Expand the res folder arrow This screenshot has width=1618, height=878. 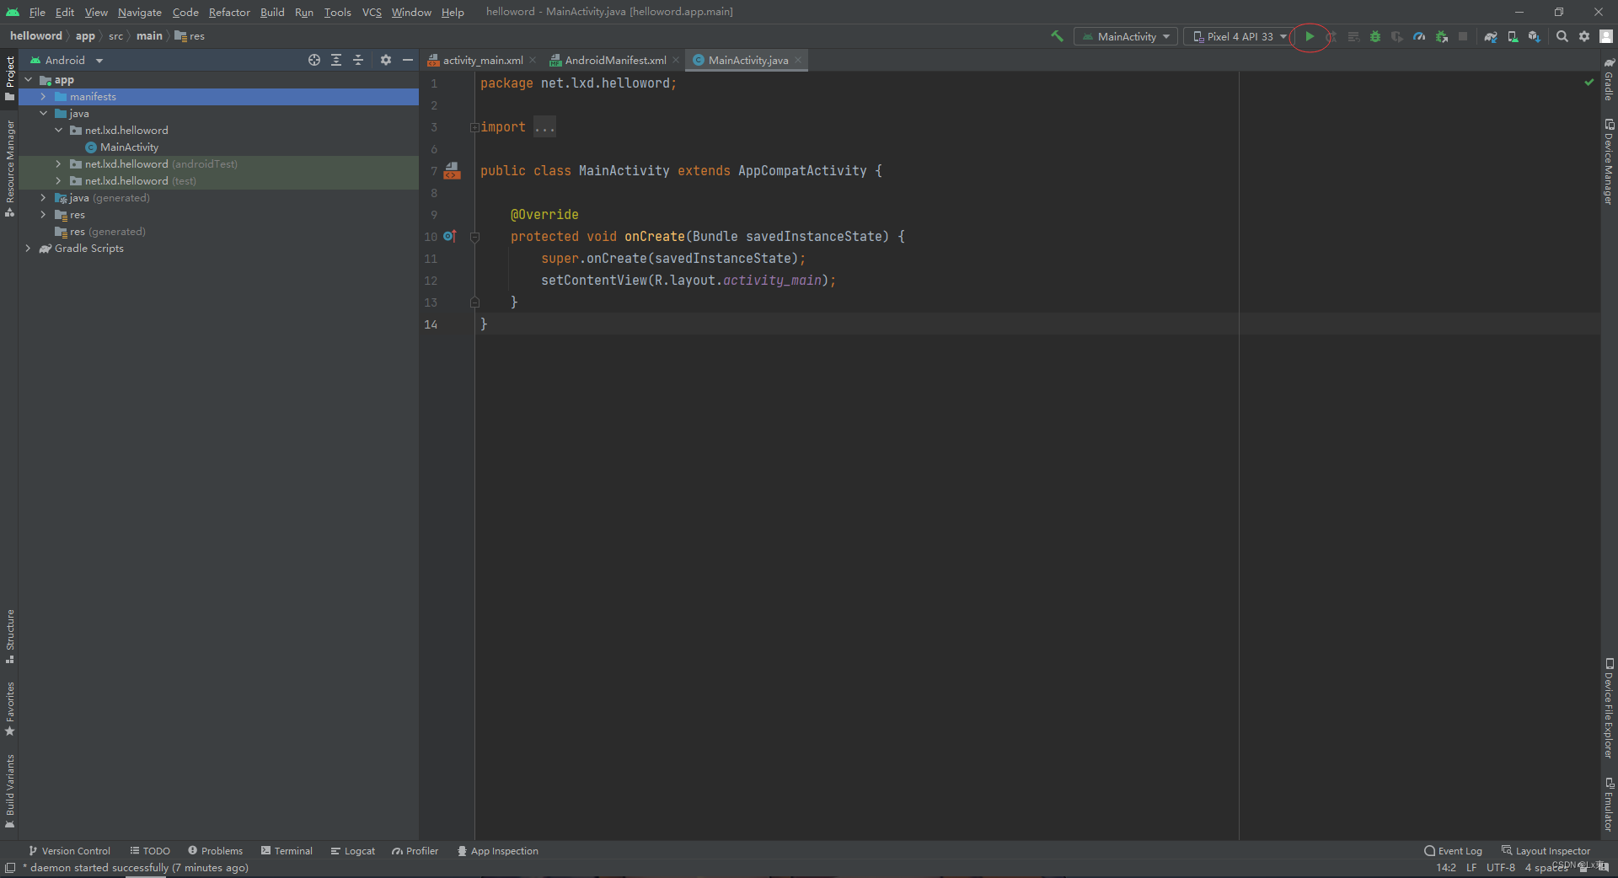pos(43,215)
